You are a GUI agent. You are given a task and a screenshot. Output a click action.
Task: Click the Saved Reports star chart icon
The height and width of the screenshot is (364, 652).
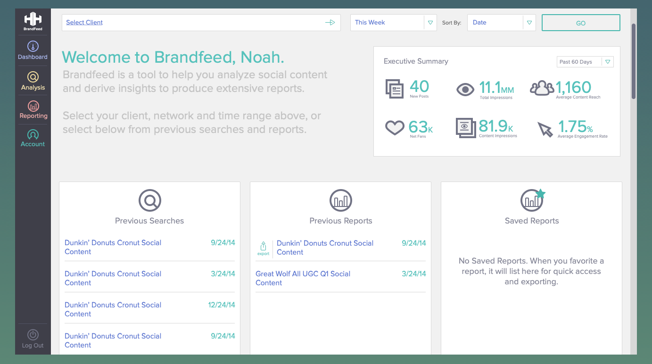533,200
